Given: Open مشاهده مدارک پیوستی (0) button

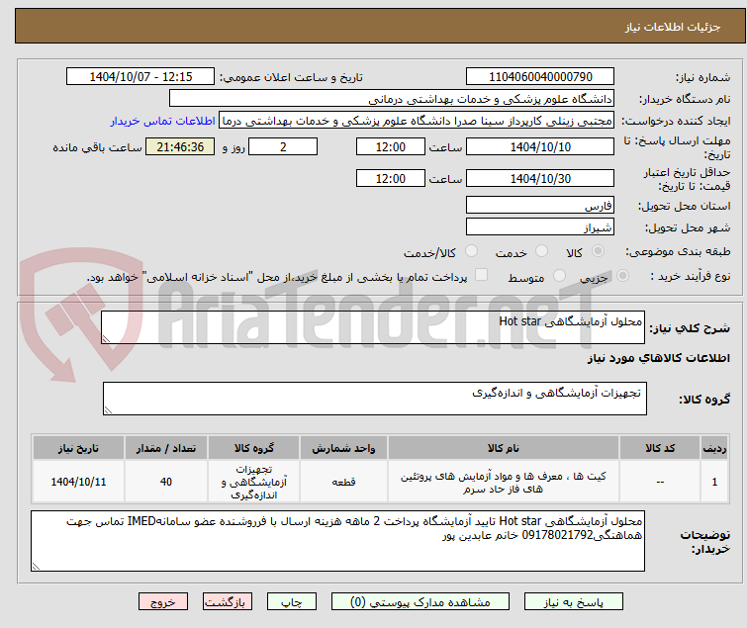Looking at the screenshot, I should click(x=420, y=602).
